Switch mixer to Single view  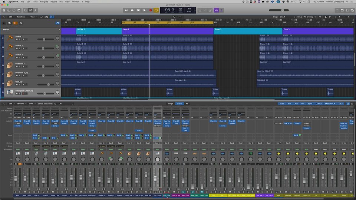(171, 104)
